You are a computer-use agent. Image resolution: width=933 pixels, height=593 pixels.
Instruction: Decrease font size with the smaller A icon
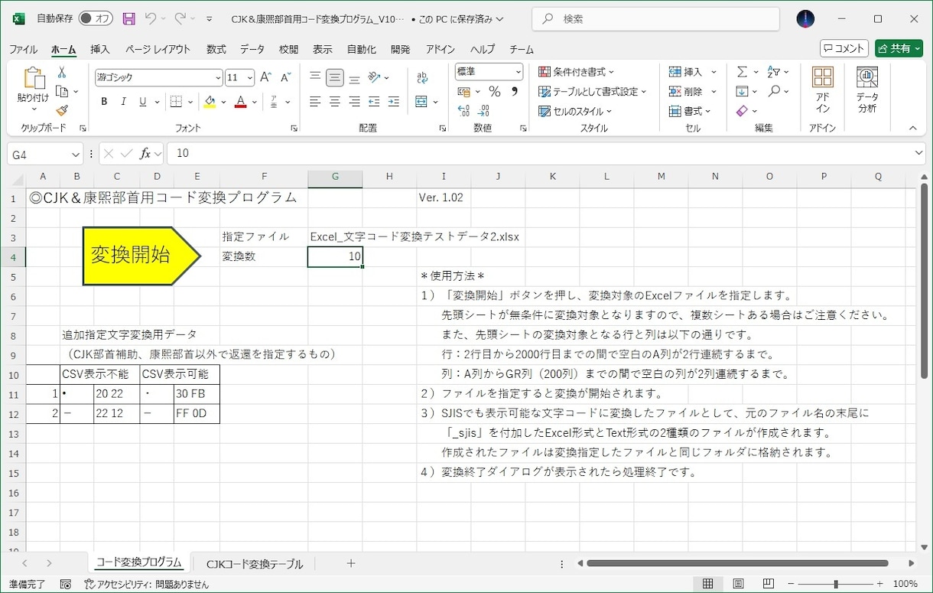click(285, 77)
